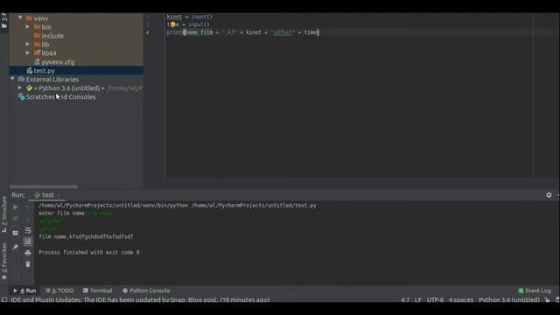This screenshot has width=560, height=315.
Task: Open the Structure side tool window
Action: 4,214
